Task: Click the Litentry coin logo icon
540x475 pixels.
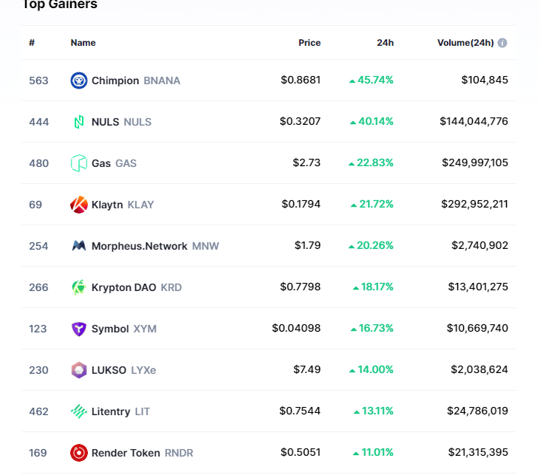Action: [x=79, y=411]
